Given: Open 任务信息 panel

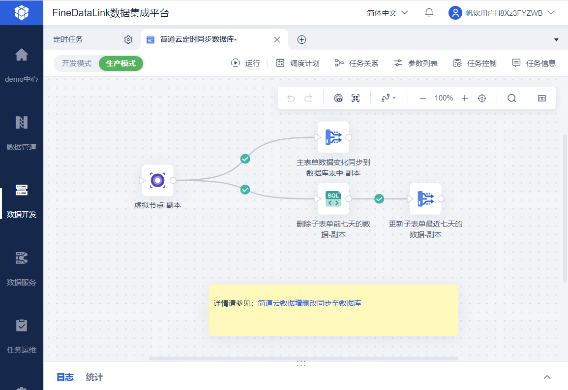Looking at the screenshot, I should [534, 63].
